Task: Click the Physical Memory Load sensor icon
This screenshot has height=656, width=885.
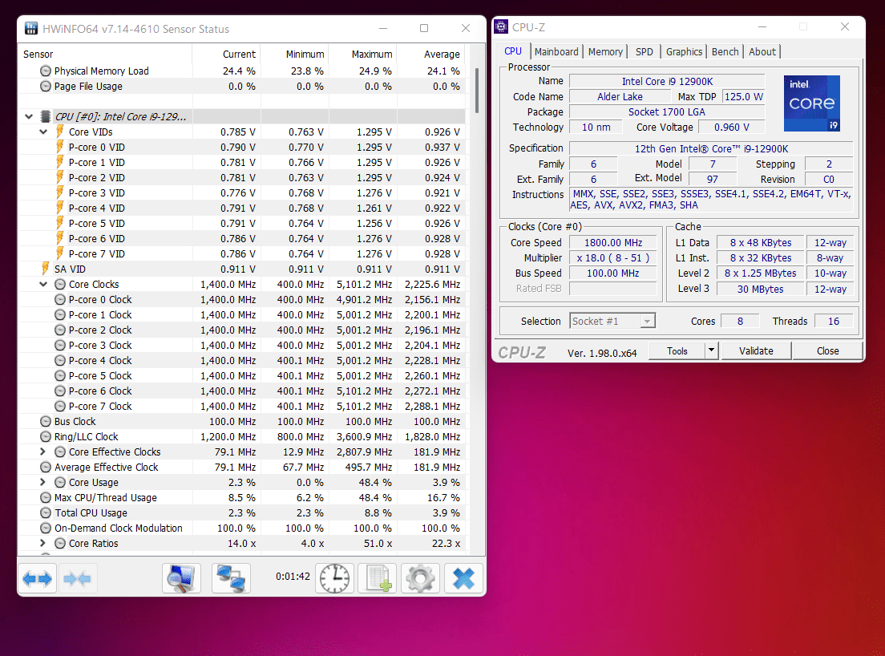Action: coord(46,71)
